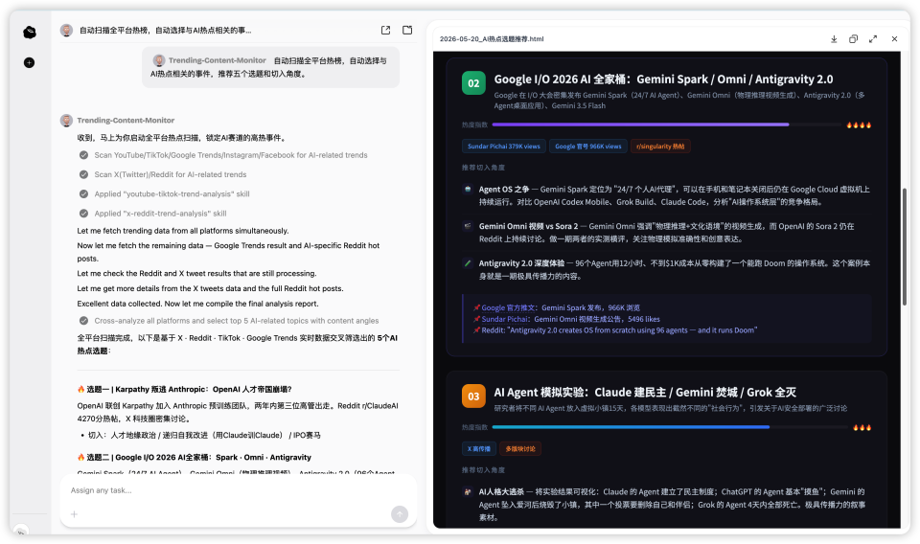
Task: Open the Google 官方推文 source link
Action: (508, 307)
